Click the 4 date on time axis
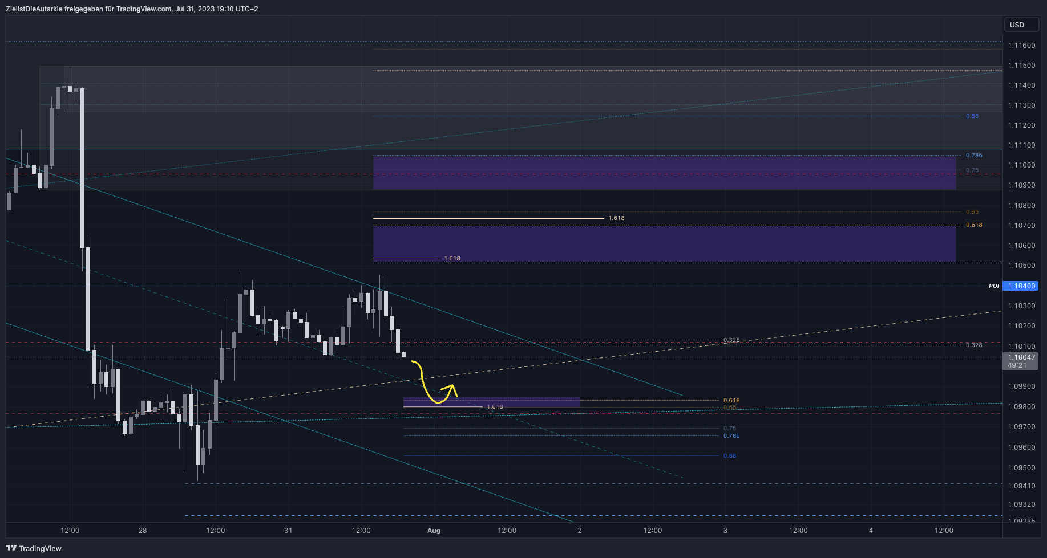1047x558 pixels. click(871, 530)
